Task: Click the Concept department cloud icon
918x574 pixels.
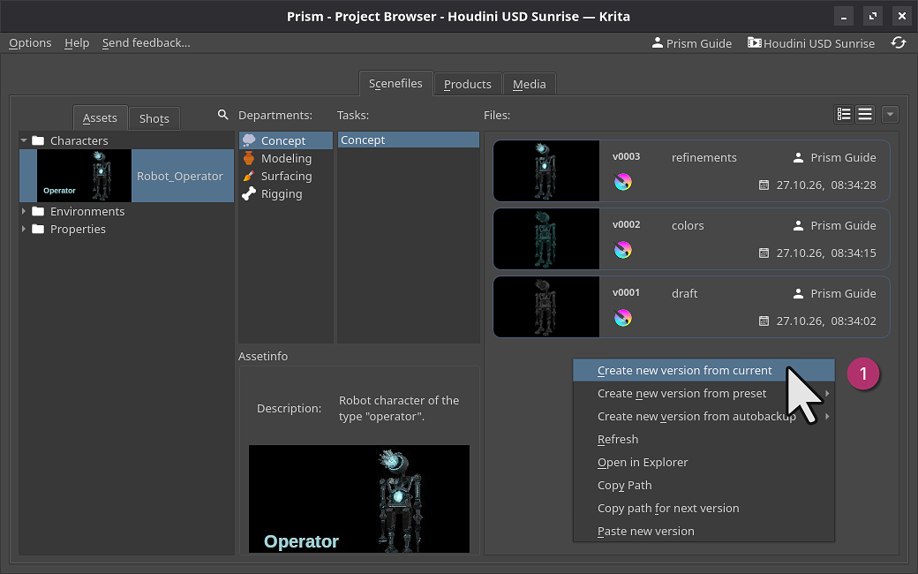Action: [249, 140]
